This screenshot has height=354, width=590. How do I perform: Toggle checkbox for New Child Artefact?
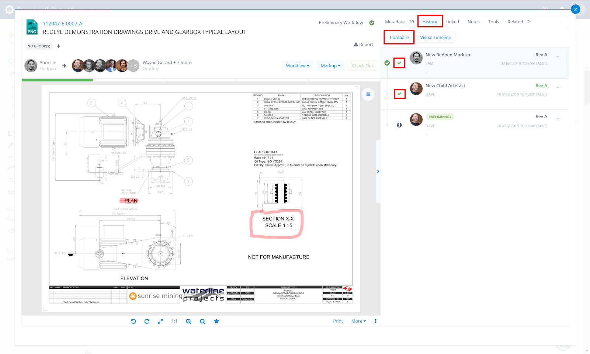click(399, 94)
